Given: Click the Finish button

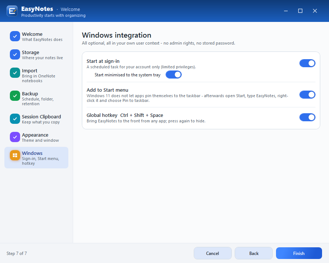Looking at the screenshot, I should tap(299, 253).
